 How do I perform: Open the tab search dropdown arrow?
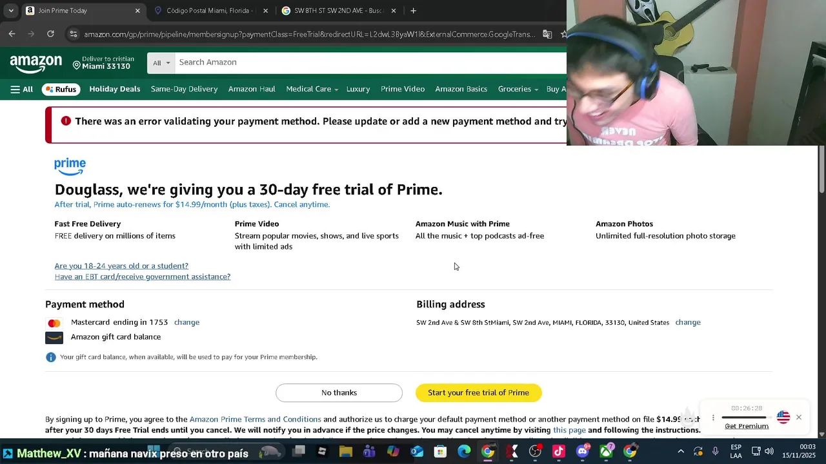tap(11, 11)
